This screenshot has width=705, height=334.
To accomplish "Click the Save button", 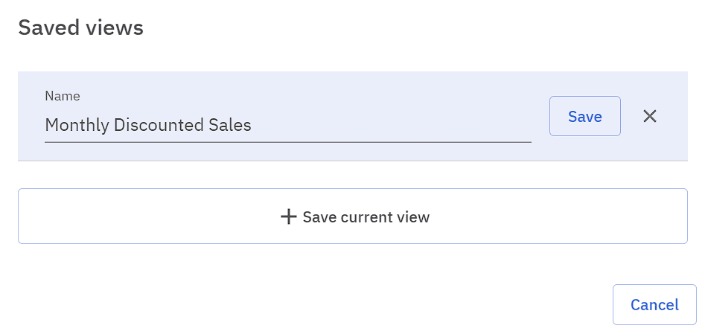I will click(x=584, y=116).
